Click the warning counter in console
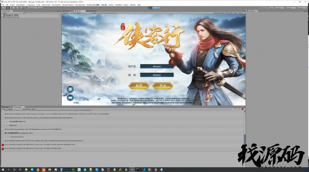The height and width of the screenshot is (172, 309). coord(239,109)
